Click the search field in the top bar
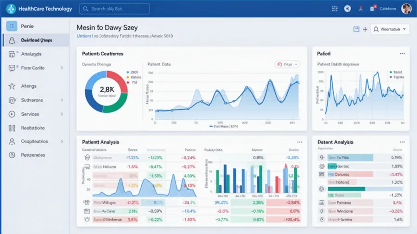 pos(114,9)
